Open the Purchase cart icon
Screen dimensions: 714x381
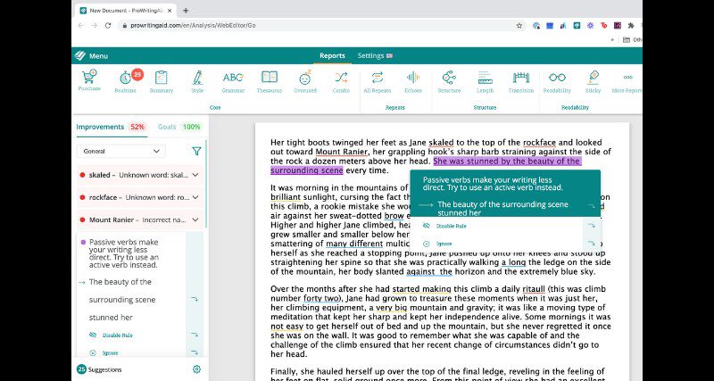click(x=89, y=80)
